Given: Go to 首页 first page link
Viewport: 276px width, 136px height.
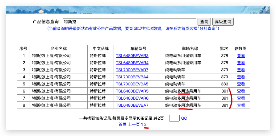Looking at the screenshot, I should pos(123,125).
